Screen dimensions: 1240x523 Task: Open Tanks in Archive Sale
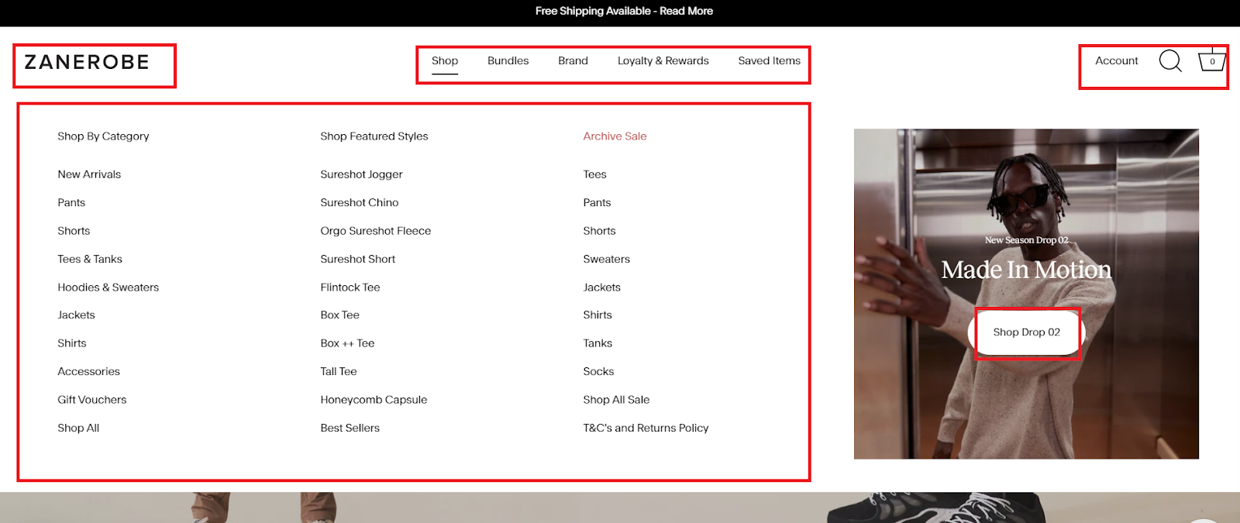point(598,343)
